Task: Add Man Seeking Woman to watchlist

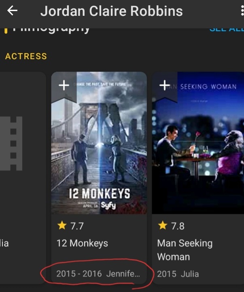Action: pyautogui.click(x=164, y=85)
